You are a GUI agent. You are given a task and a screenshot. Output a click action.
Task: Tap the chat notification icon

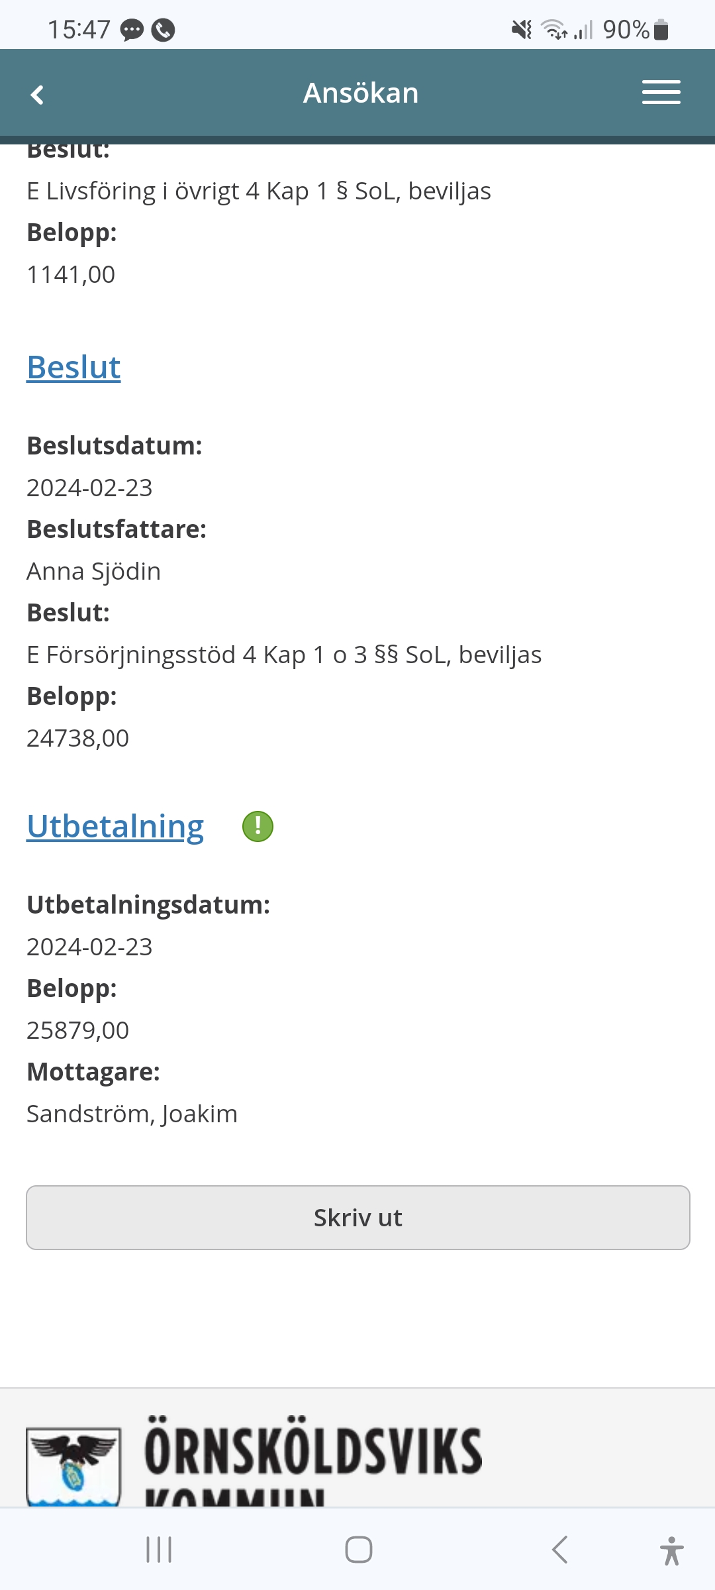tap(132, 30)
